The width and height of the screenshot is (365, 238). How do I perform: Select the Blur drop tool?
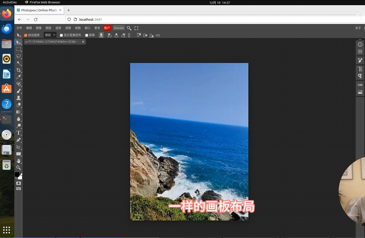point(19,119)
